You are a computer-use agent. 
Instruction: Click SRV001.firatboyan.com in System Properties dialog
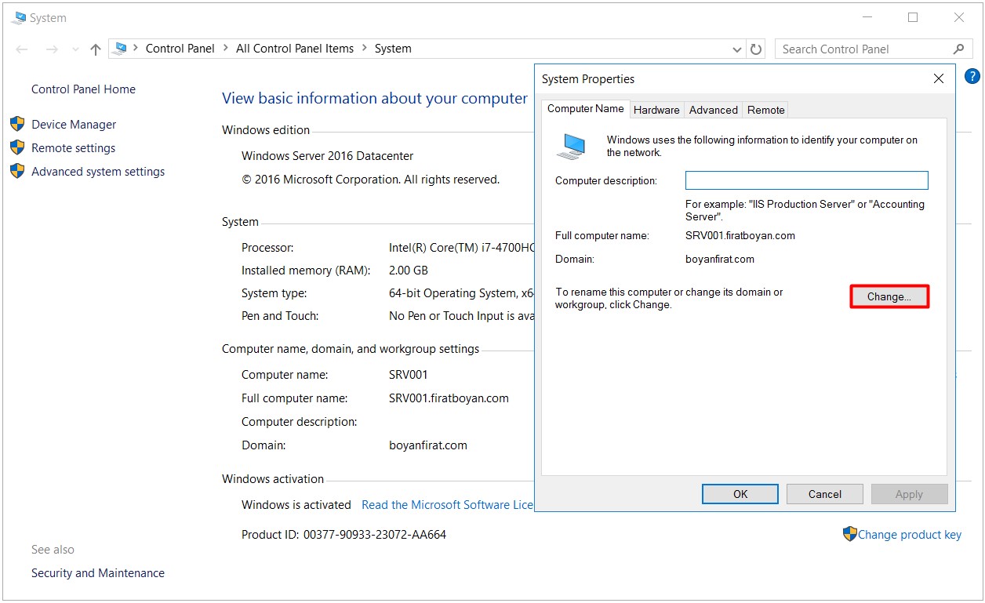click(740, 235)
